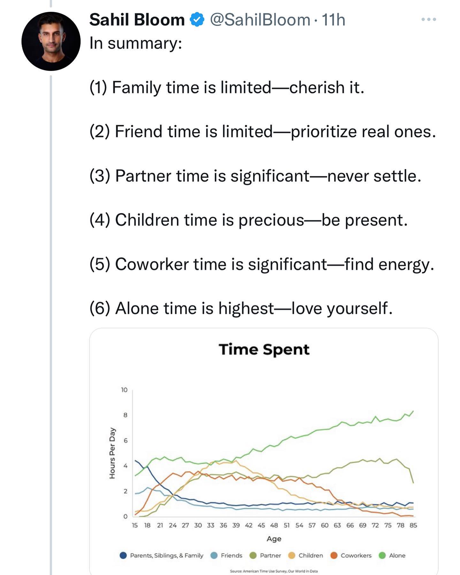Click the green Alone legend dot
The image size is (460, 575).
(382, 555)
